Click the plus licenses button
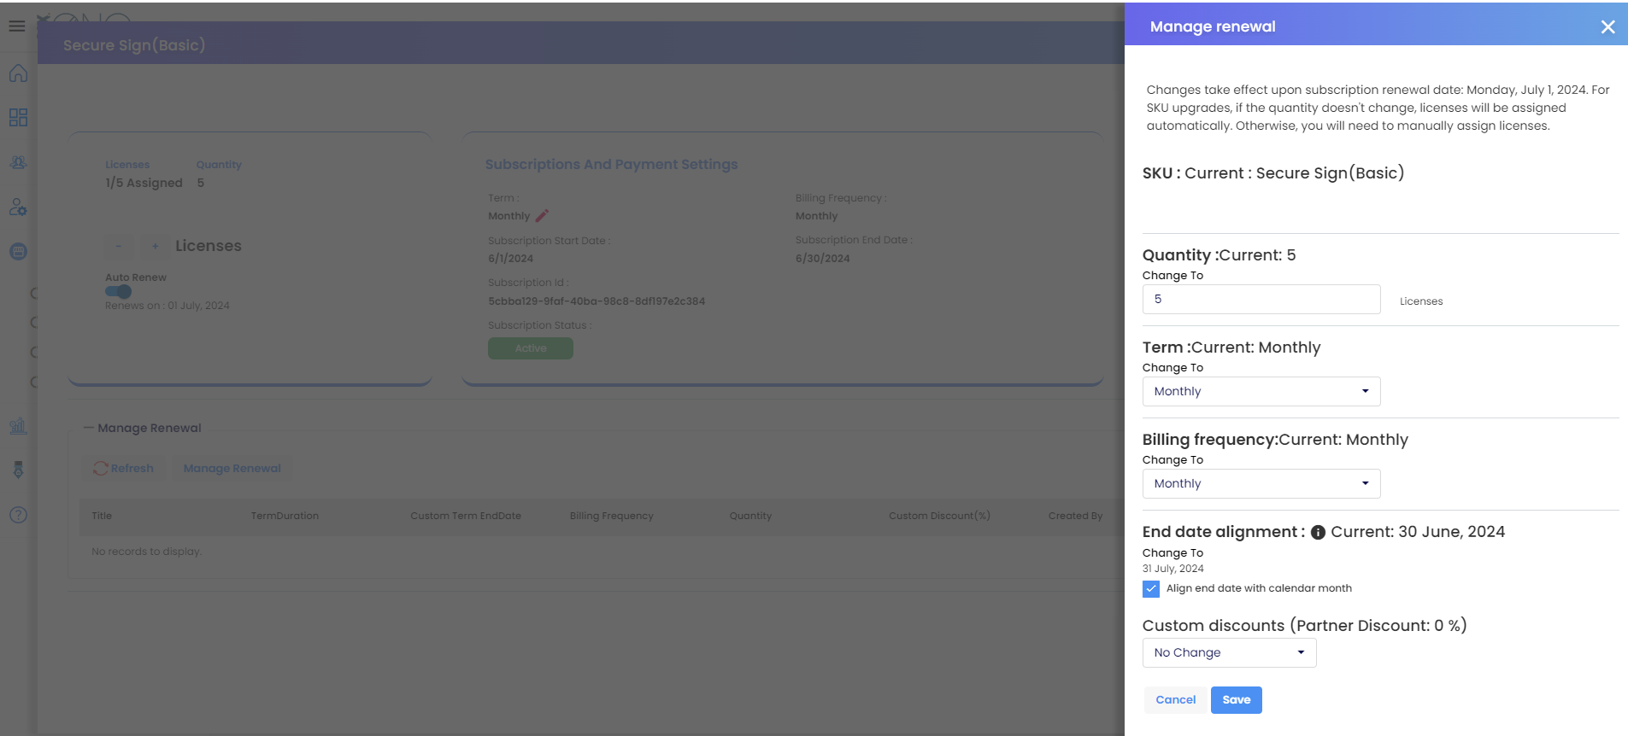Image resolution: width=1628 pixels, height=736 pixels. click(155, 246)
